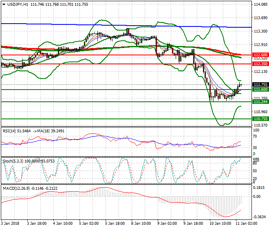Viewport: 269px width, 228px height.
Task: Click the -0.3634 MACD scale value
Action: pos(259,217)
